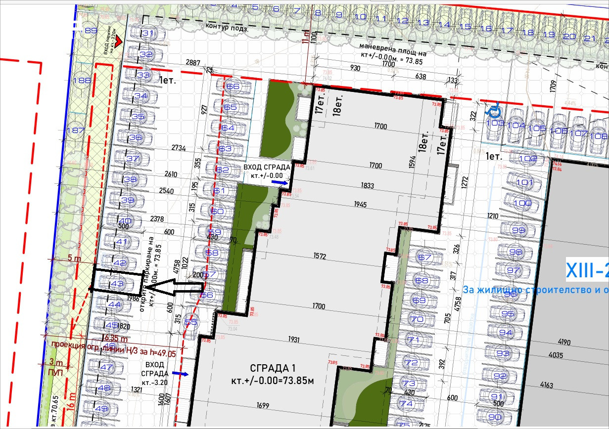Select parking space number 89

click(x=91, y=31)
